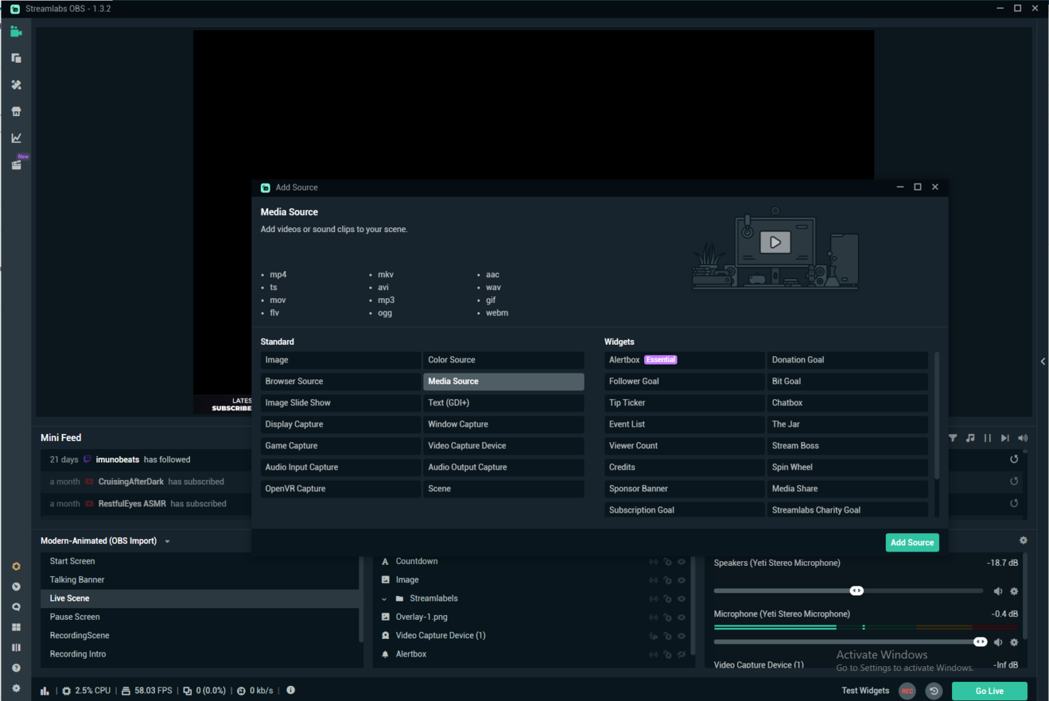
Task: Click the replay icon next to imunobeats follow
Action: (1014, 459)
